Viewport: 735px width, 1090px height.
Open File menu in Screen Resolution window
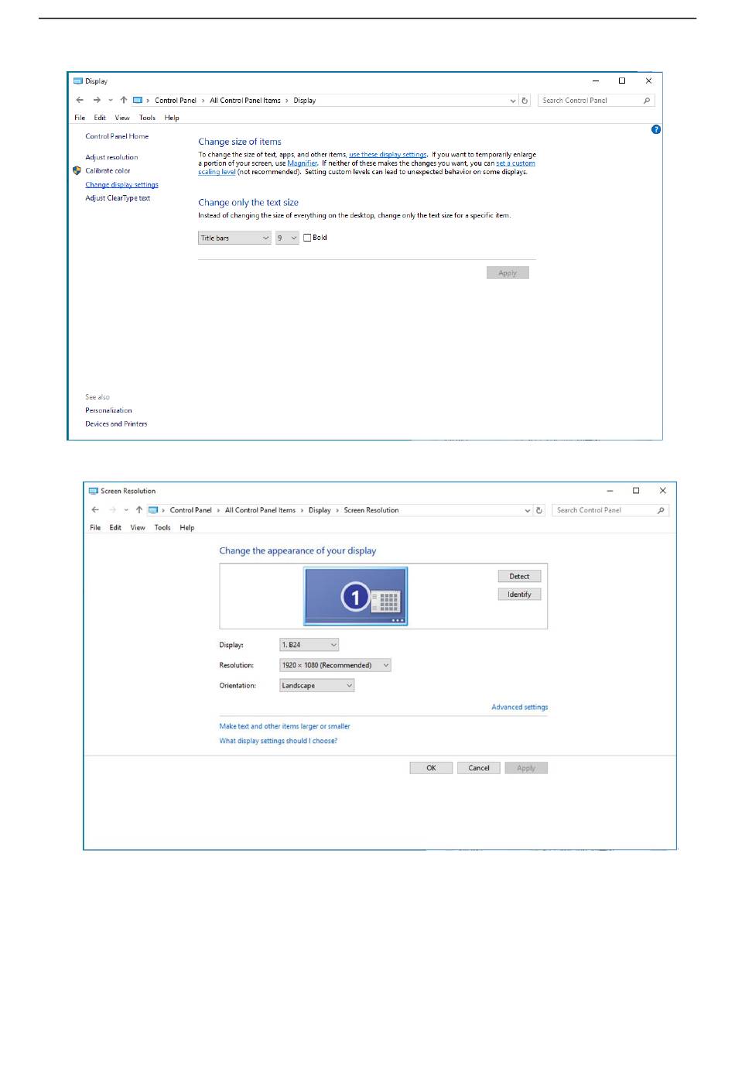pyautogui.click(x=95, y=528)
